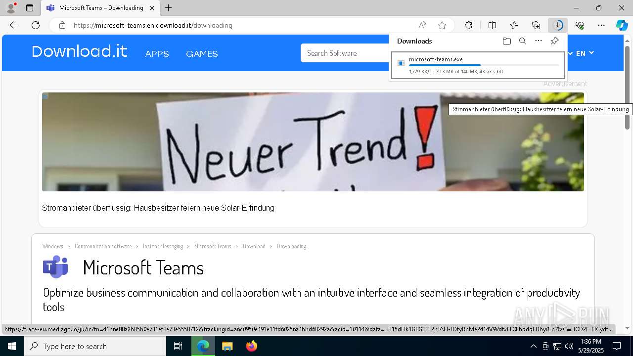Go to Download.it homepage logo

click(x=80, y=51)
